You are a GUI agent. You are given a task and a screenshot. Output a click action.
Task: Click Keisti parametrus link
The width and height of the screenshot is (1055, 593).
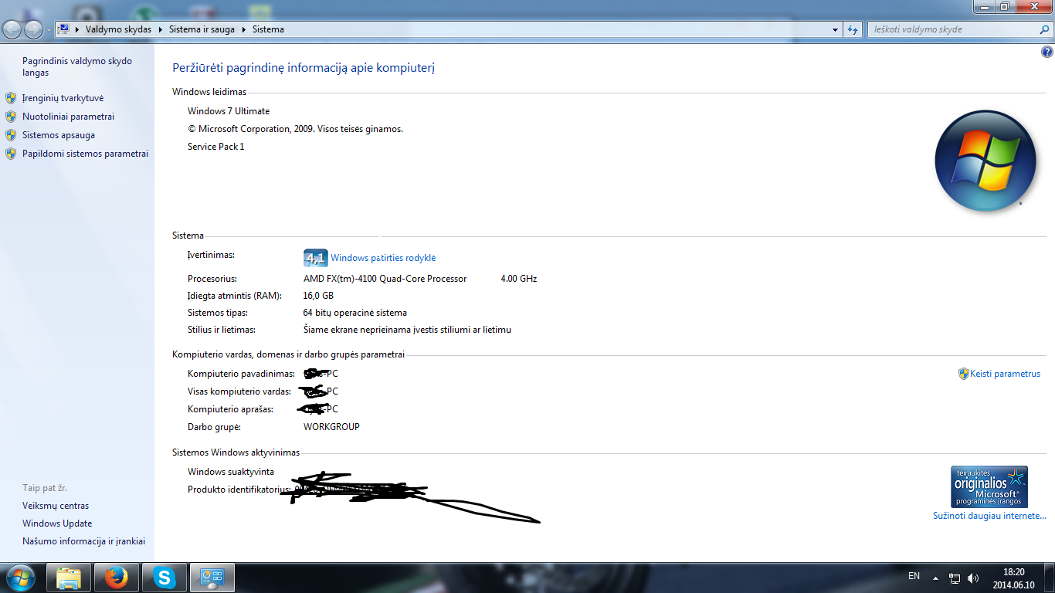[1006, 374]
